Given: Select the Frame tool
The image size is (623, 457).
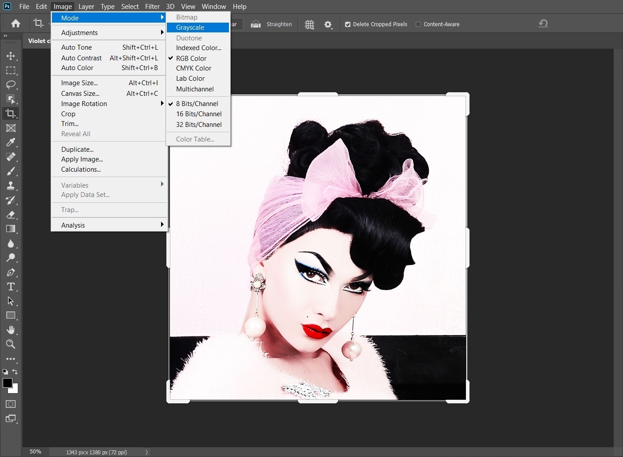Looking at the screenshot, I should tap(11, 128).
